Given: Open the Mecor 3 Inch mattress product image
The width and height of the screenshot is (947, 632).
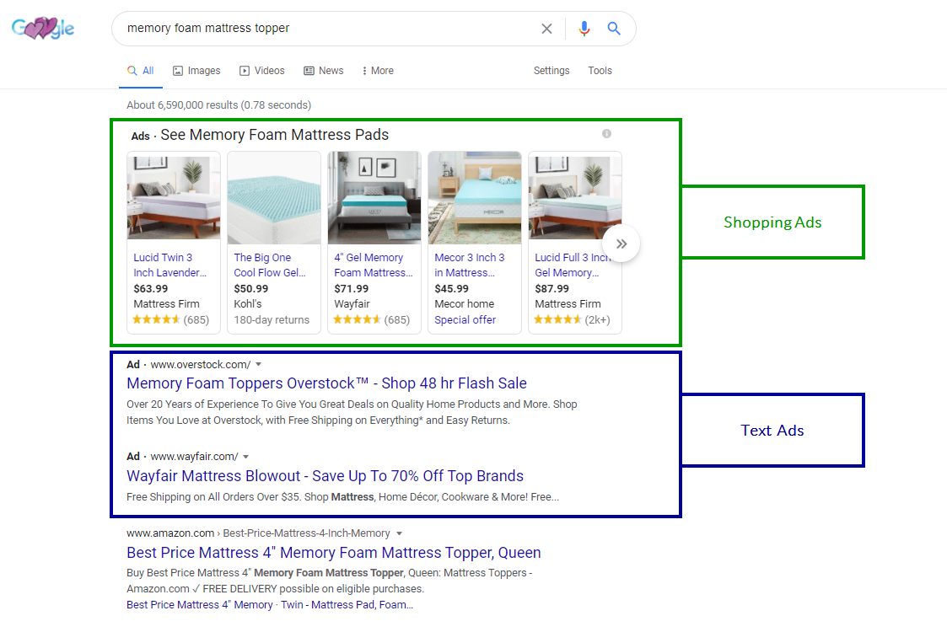Looking at the screenshot, I should (475, 198).
